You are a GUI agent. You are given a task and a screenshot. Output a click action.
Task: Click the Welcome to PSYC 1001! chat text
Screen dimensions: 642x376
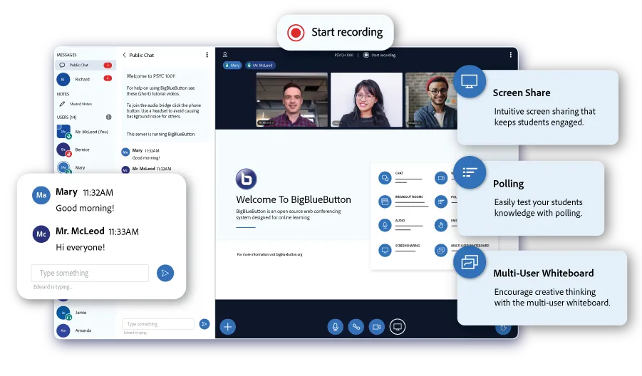[x=150, y=76]
